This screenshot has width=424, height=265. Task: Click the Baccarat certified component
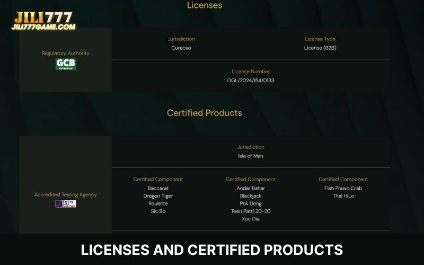tap(158, 188)
